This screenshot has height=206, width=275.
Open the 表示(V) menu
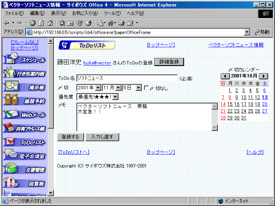tap(58, 13)
